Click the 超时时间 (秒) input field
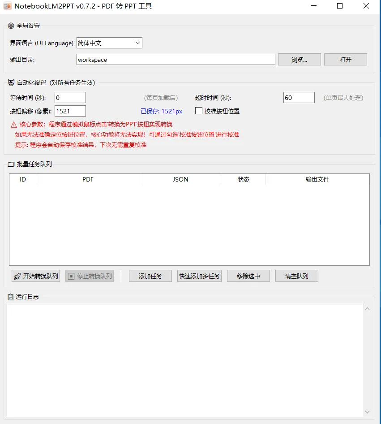This screenshot has height=424, width=381. point(299,98)
